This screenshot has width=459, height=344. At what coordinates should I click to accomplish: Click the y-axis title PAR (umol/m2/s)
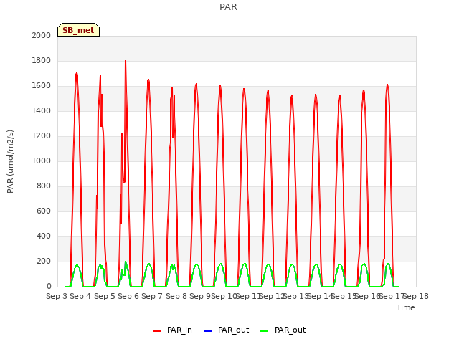tap(10, 161)
